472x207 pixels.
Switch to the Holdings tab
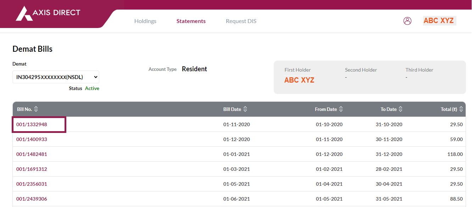[145, 21]
